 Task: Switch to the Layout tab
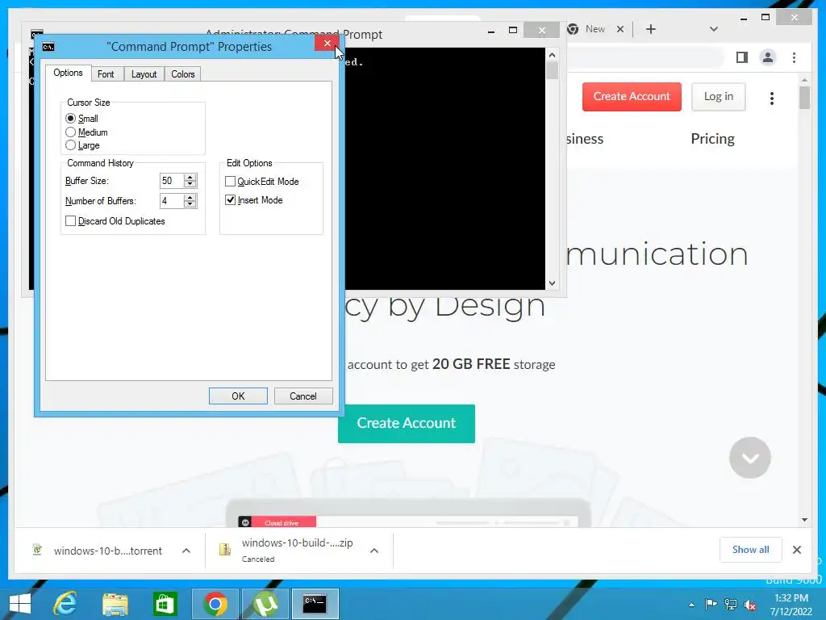[x=144, y=74]
